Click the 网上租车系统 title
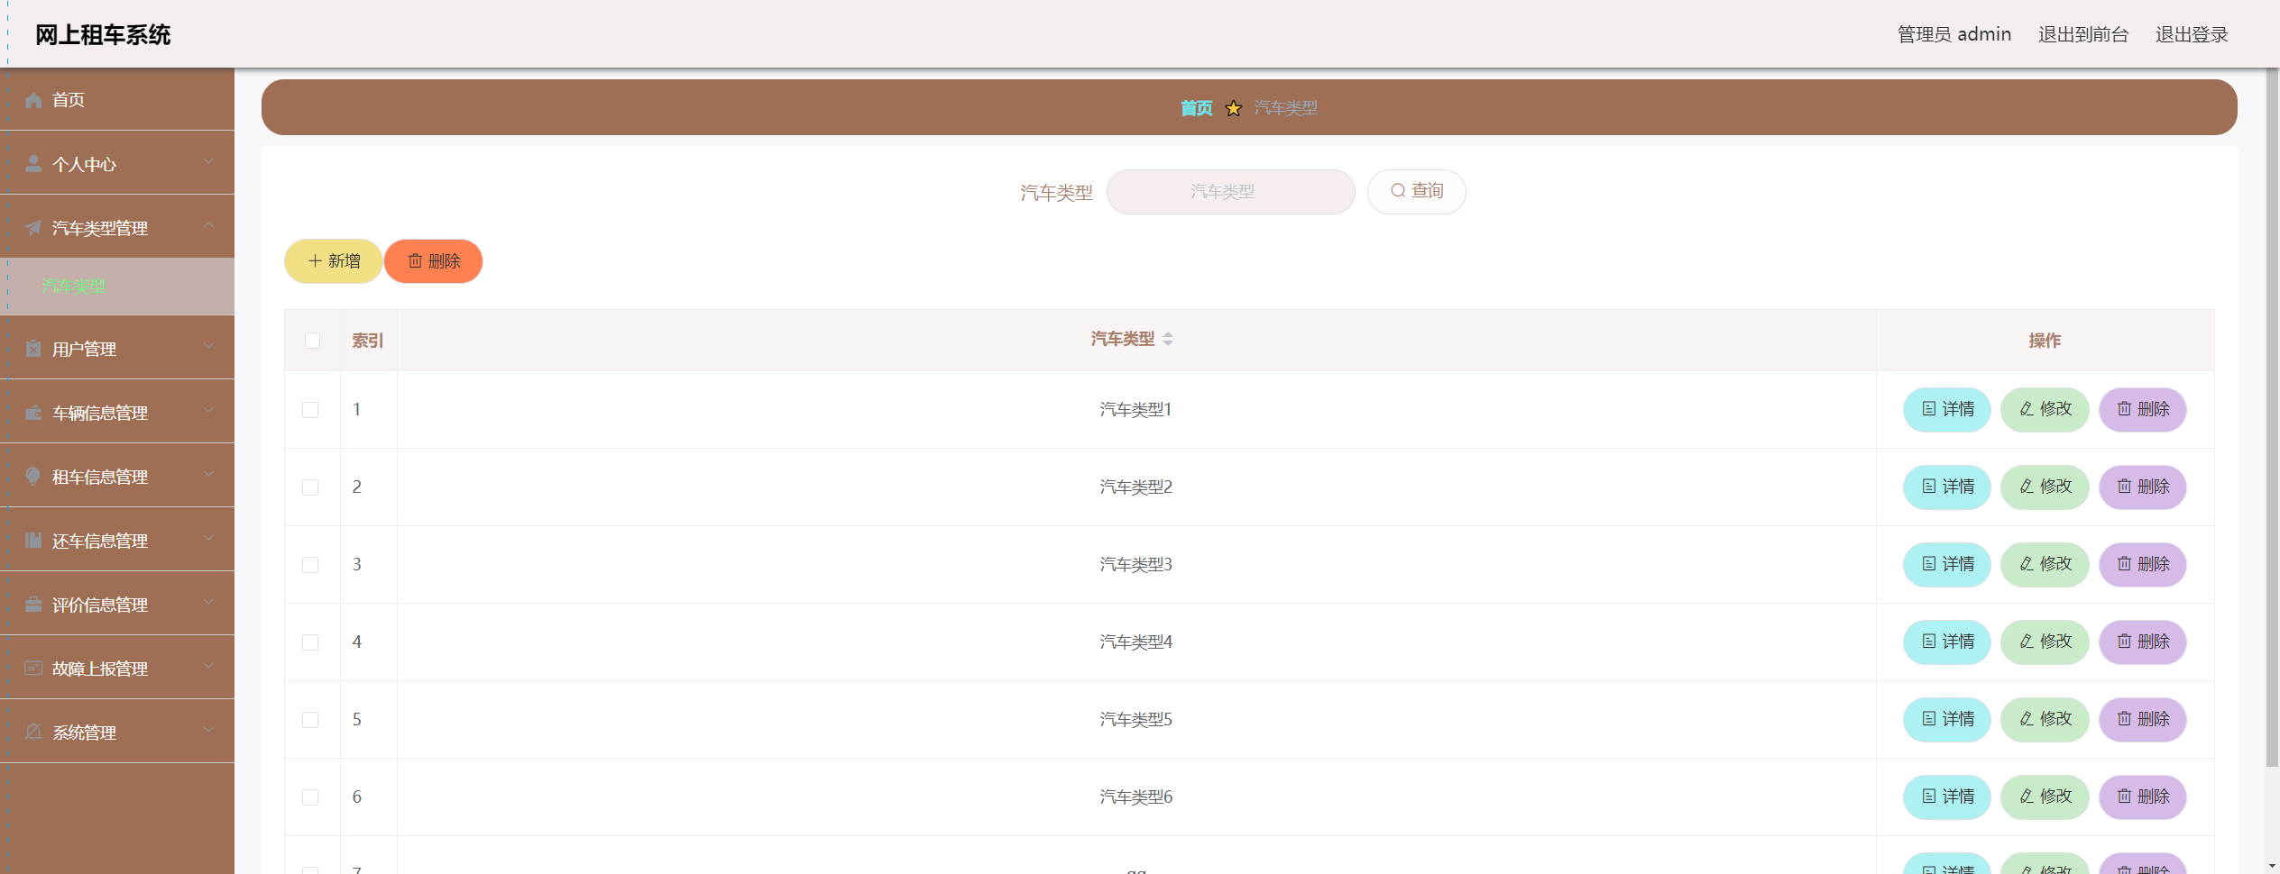This screenshot has height=874, width=2280. coord(103,34)
